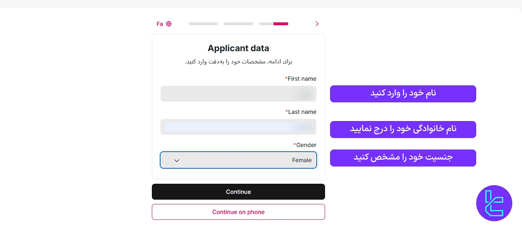
Task: Click the right arrow next to progress bar
Action: tap(317, 24)
